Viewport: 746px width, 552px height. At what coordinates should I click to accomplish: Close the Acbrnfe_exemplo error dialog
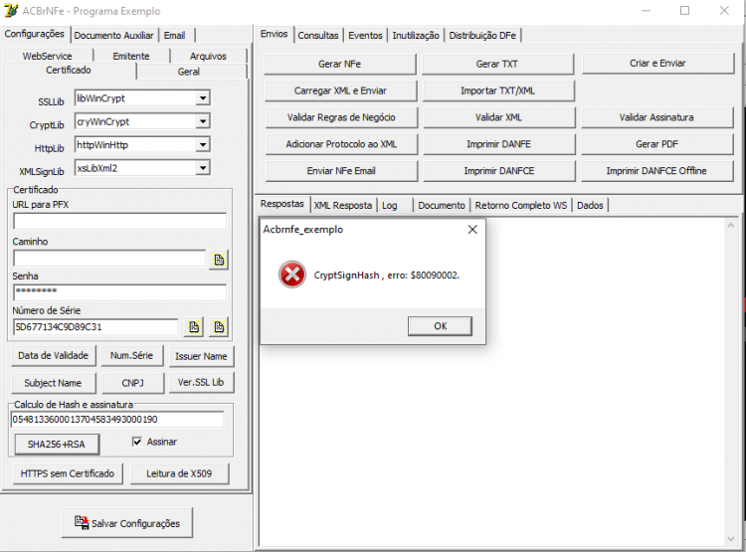[x=472, y=230]
